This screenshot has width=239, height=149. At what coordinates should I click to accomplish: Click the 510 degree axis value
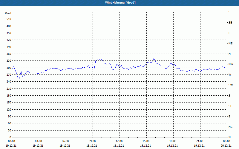[9, 19]
